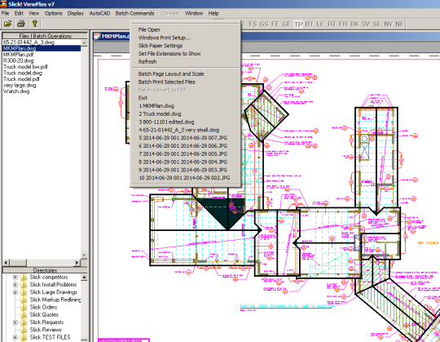
Task: Open the AutoCAD menu
Action: [99, 13]
